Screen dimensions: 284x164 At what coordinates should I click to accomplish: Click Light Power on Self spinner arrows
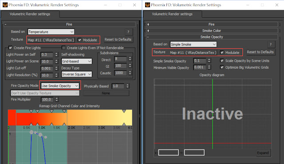(x=56, y=55)
